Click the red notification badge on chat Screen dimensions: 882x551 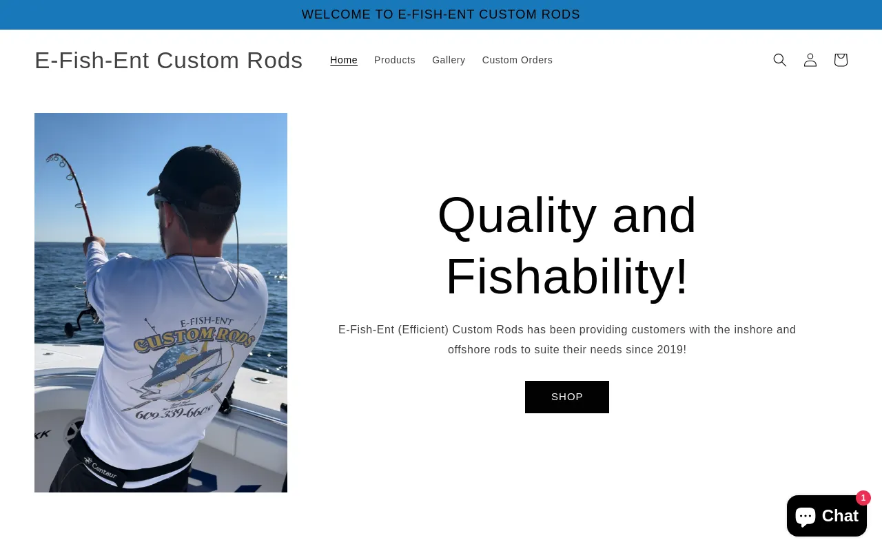click(x=863, y=498)
